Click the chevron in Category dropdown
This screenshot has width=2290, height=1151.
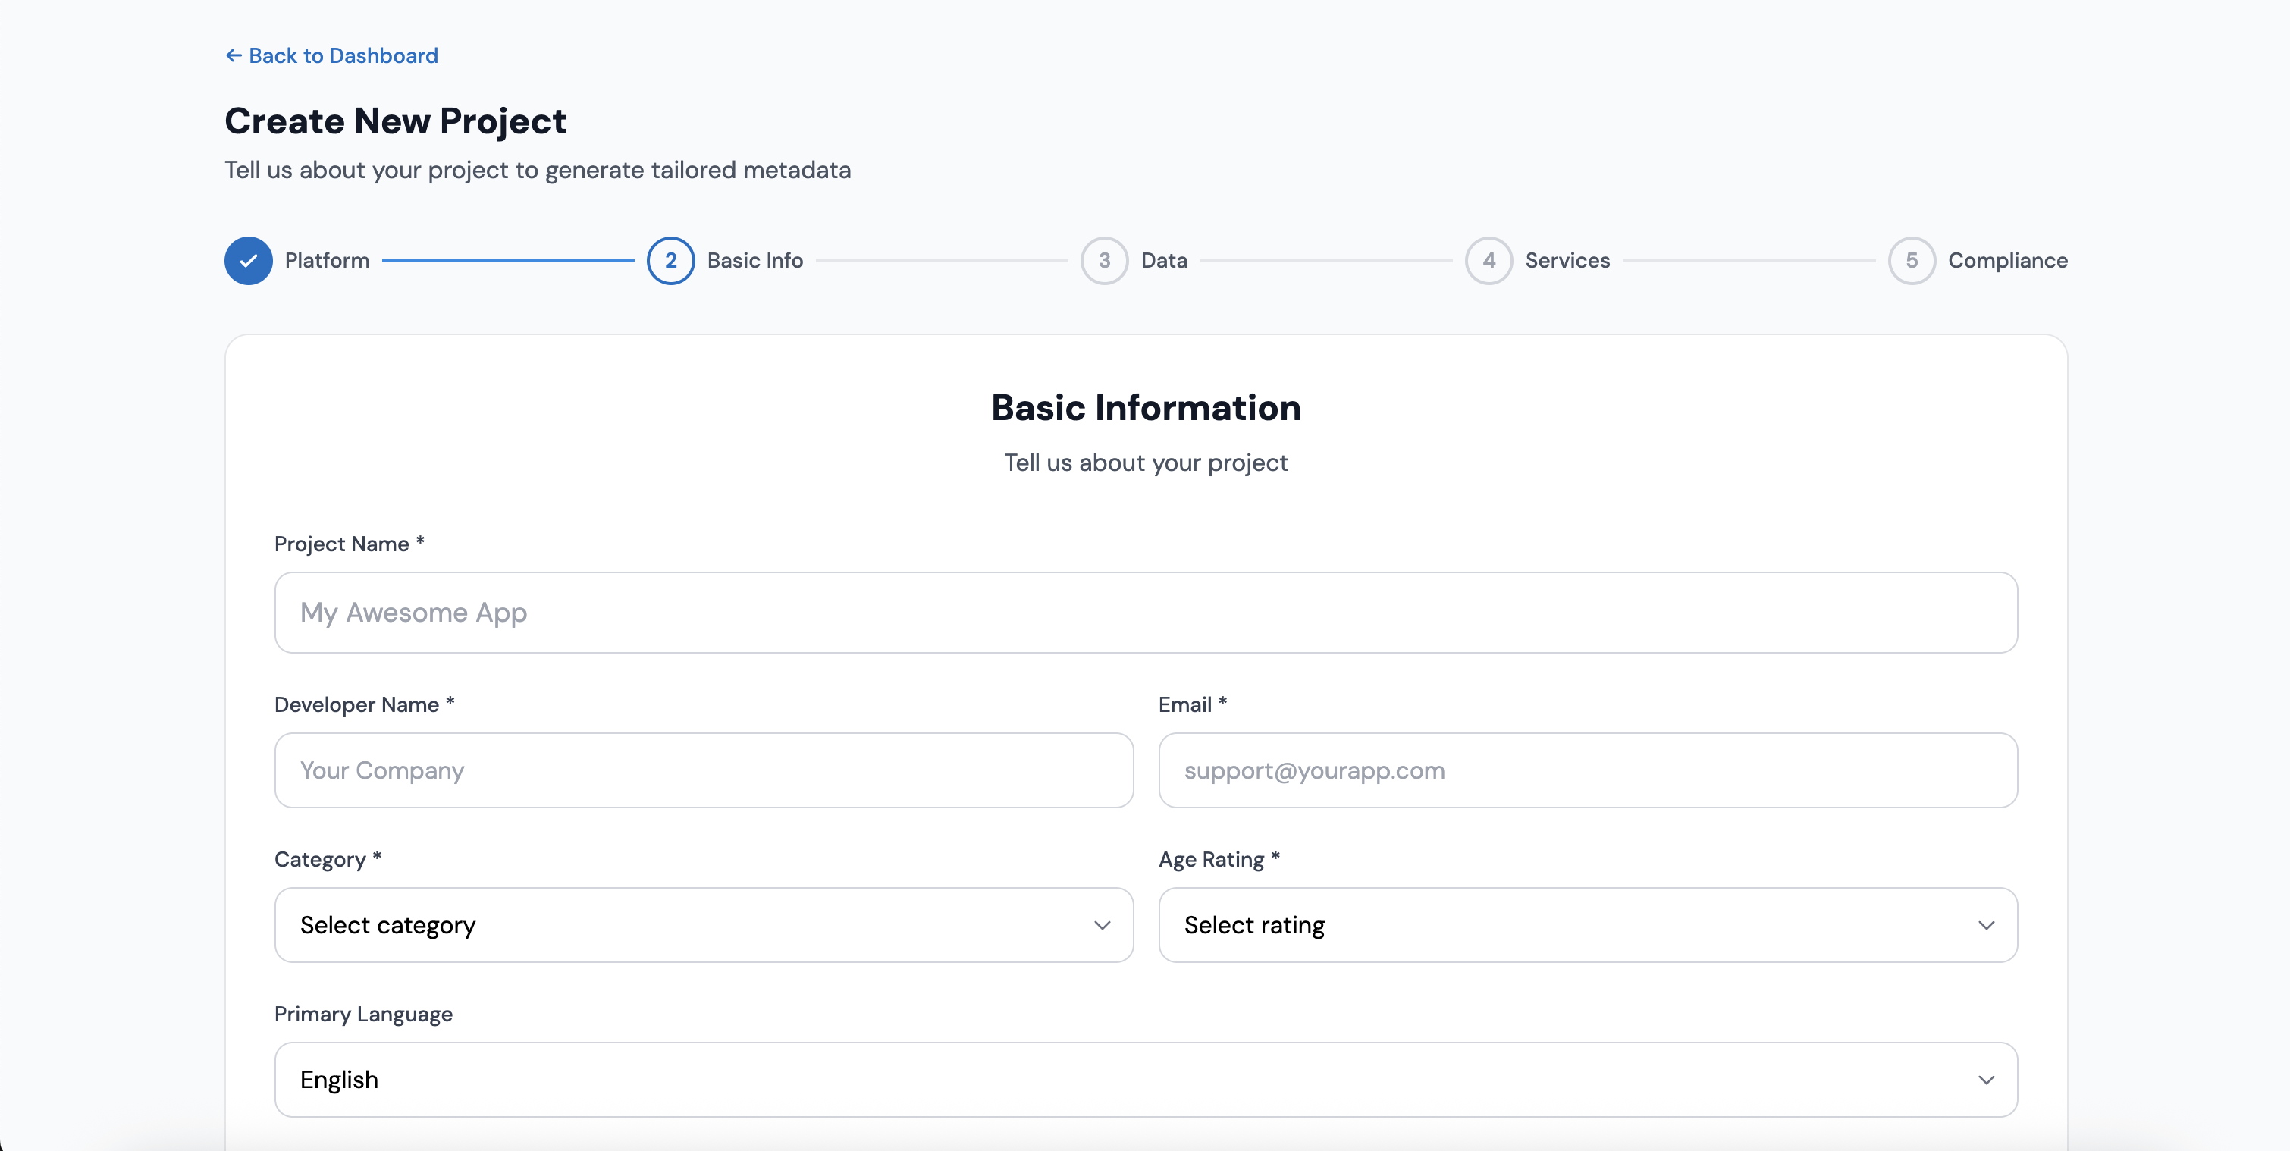(x=1102, y=925)
